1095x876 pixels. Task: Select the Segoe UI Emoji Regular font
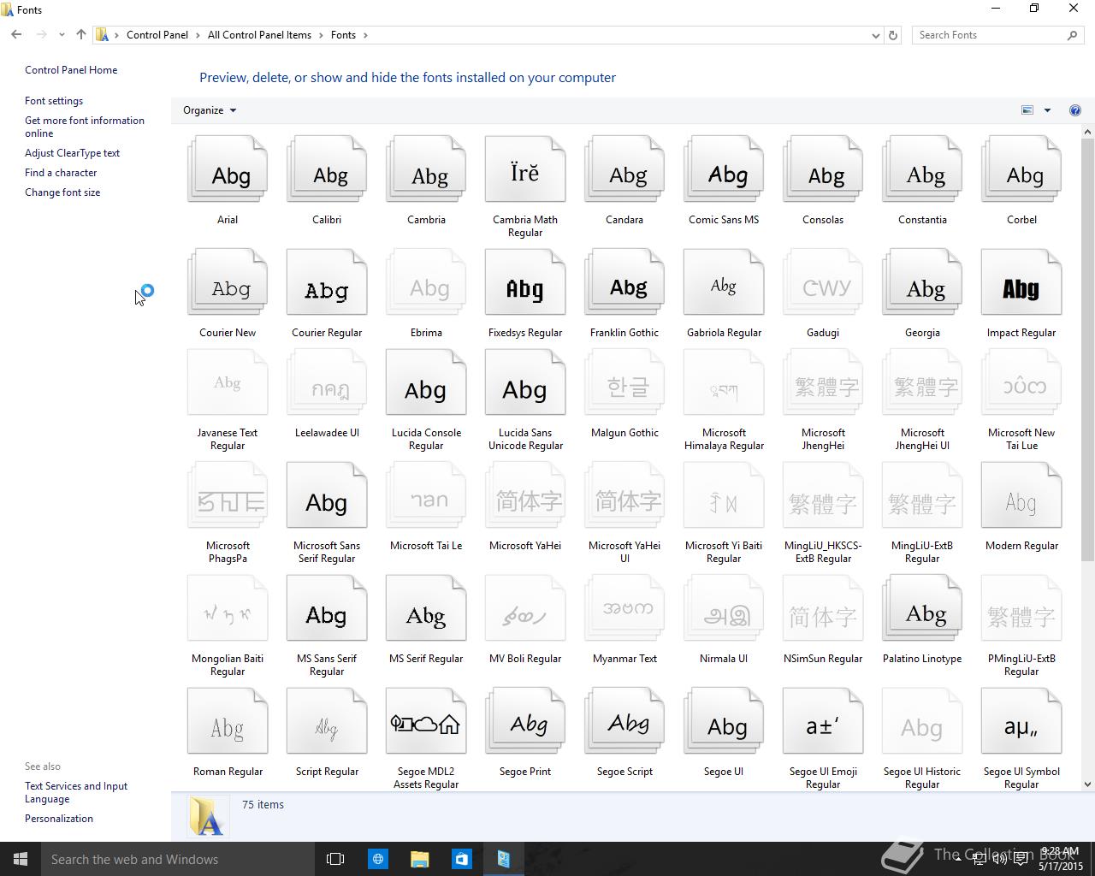(x=823, y=720)
